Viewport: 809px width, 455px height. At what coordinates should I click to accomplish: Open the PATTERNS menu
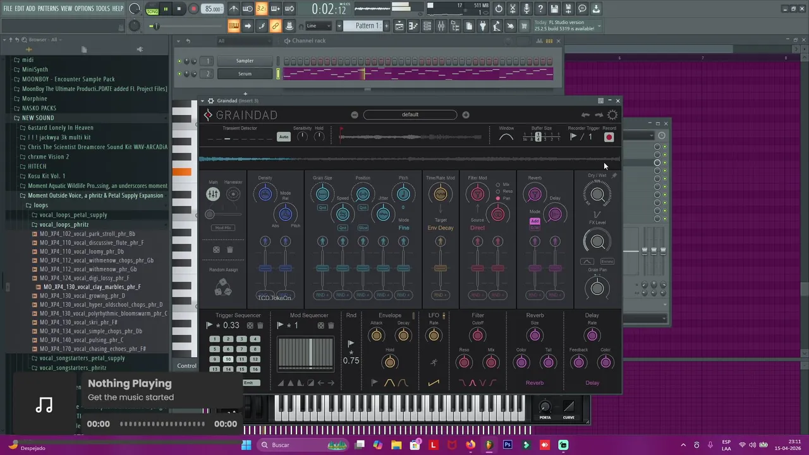coord(48,8)
